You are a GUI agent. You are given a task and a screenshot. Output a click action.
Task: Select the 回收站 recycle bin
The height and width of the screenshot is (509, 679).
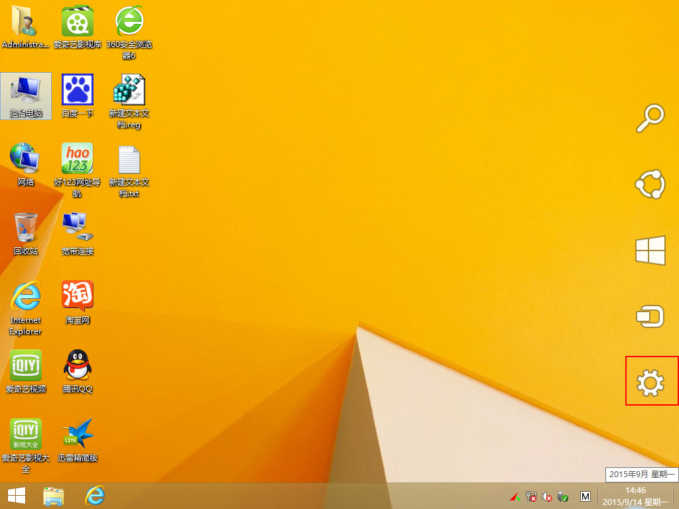pyautogui.click(x=26, y=234)
